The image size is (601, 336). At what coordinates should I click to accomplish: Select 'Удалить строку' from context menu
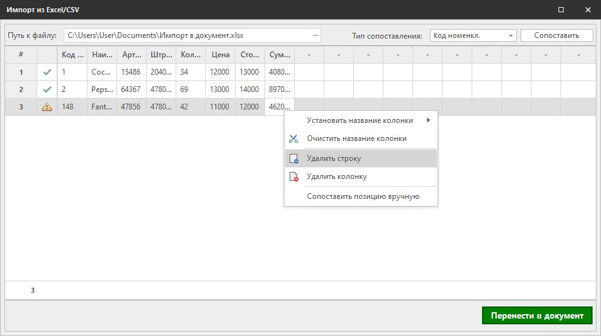pos(334,158)
